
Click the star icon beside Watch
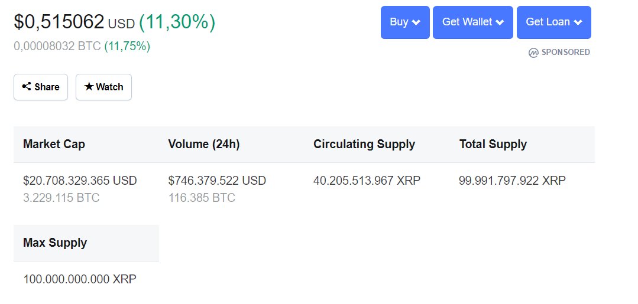[89, 87]
